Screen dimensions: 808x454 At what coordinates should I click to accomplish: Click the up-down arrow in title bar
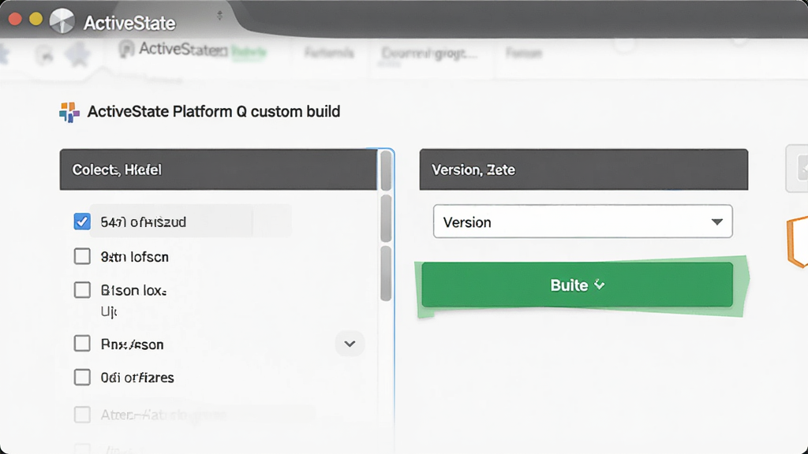click(219, 16)
